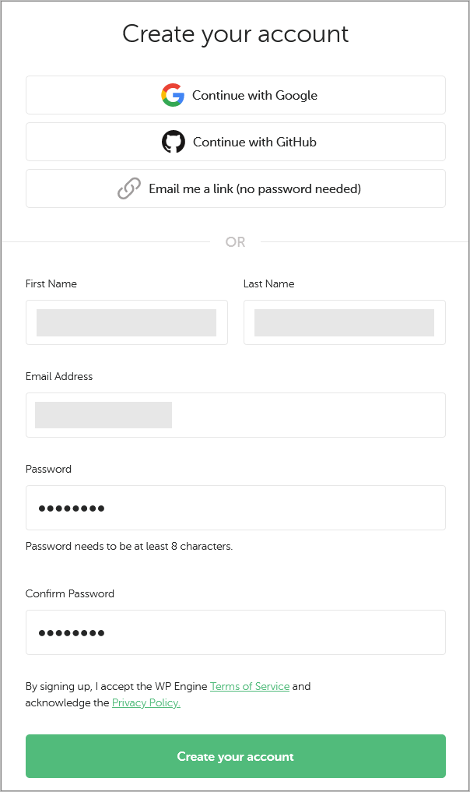Open the Privacy Policy link
The width and height of the screenshot is (470, 792).
(x=146, y=702)
